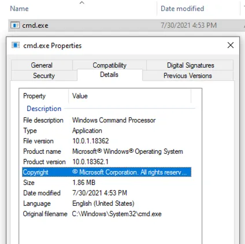Image resolution: width=245 pixels, height=244 pixels.
Task: Select the Original filename row
Action: click(x=107, y=214)
